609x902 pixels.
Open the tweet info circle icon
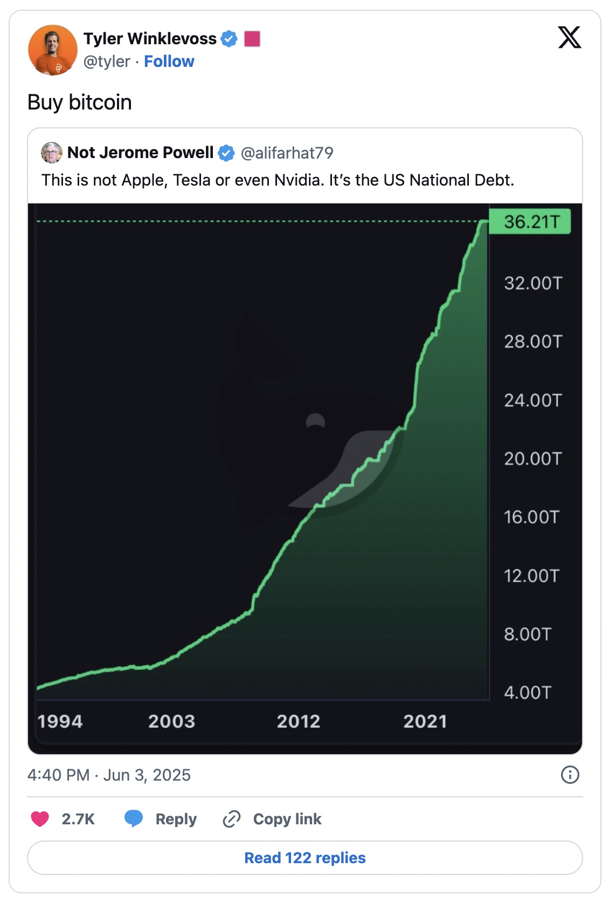(x=570, y=775)
